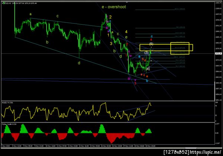Click the Fisher 2.077 axis maximum label
Viewport: 223px width, 156px height.
click(x=217, y=124)
